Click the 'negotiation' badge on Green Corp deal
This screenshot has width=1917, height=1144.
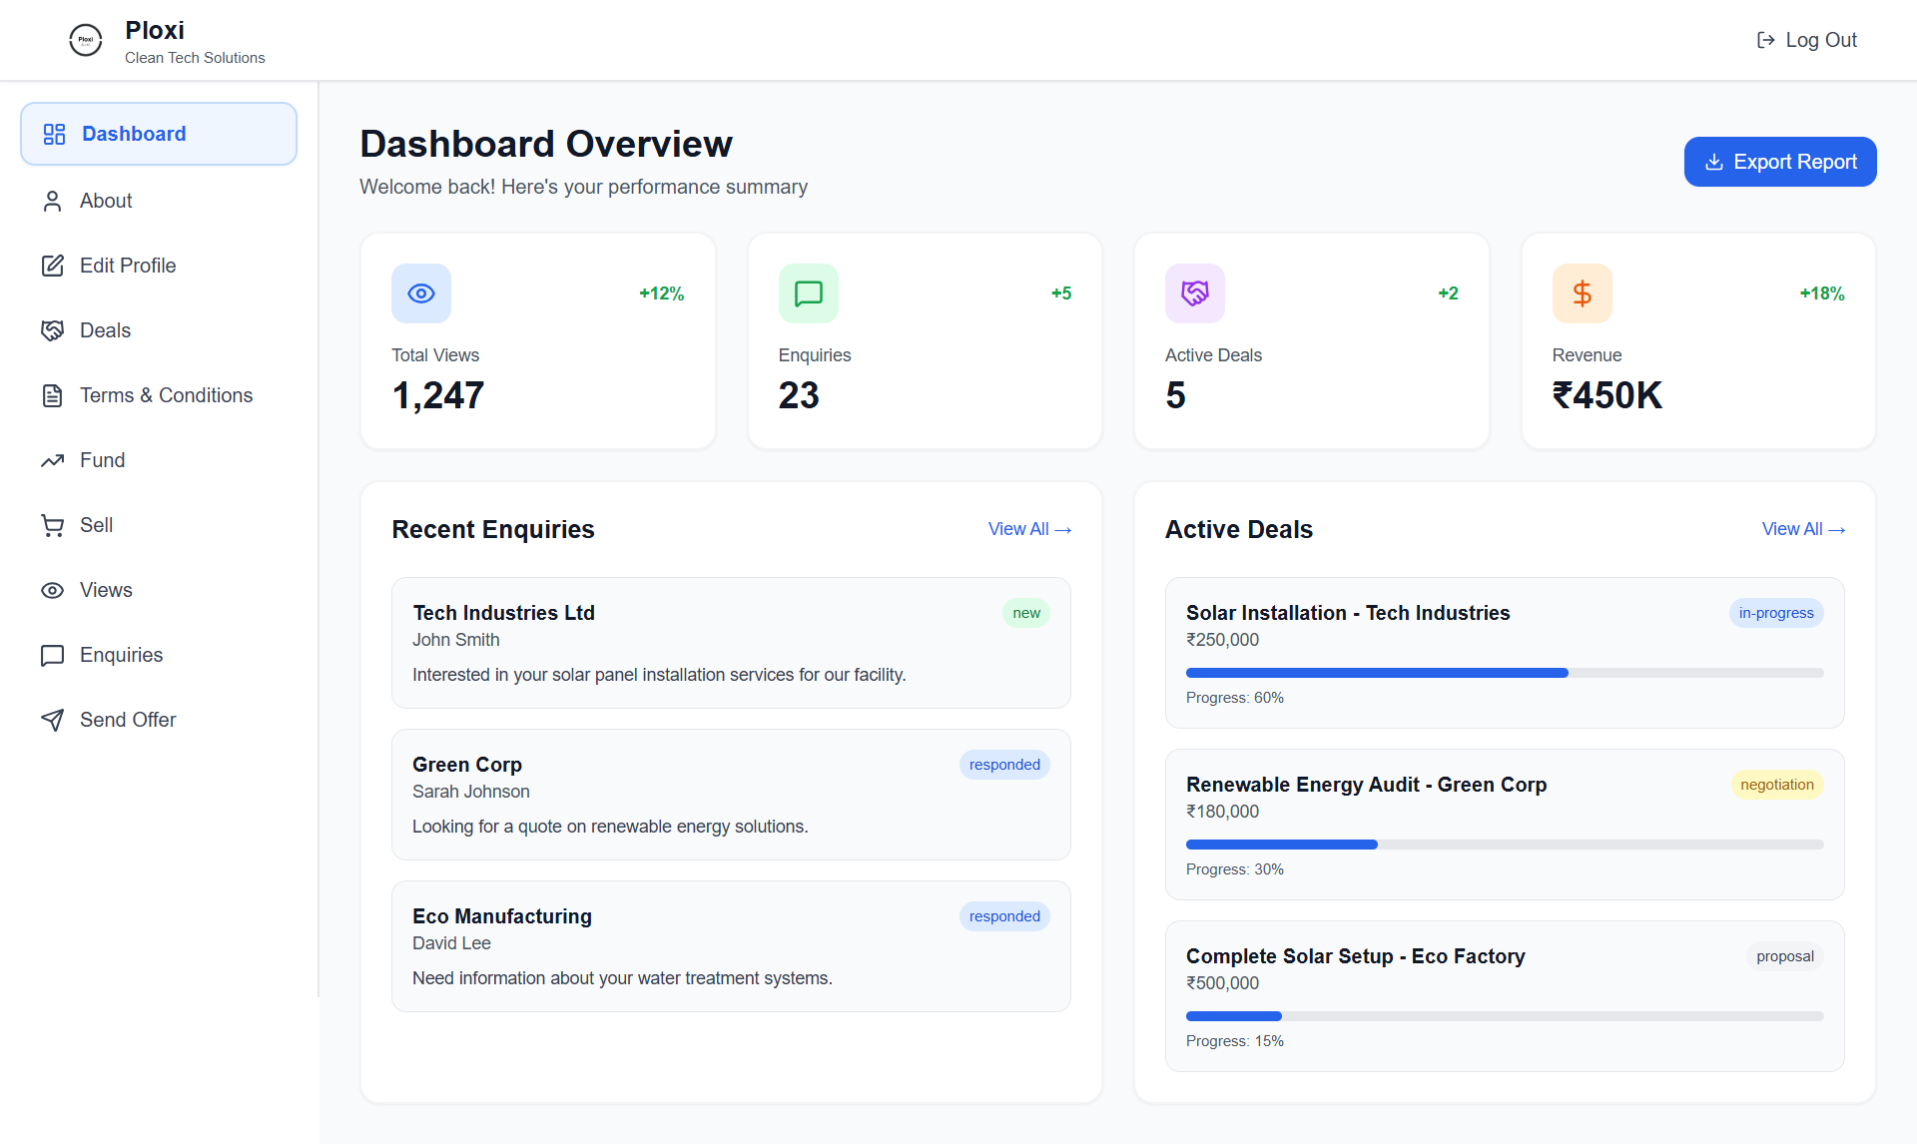(x=1776, y=785)
